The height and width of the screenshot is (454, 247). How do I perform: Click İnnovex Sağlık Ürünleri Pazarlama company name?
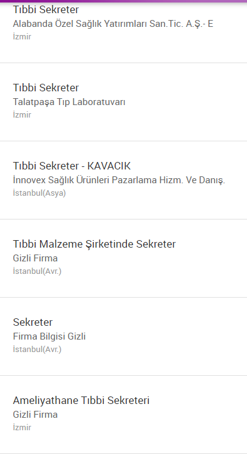[x=119, y=180]
